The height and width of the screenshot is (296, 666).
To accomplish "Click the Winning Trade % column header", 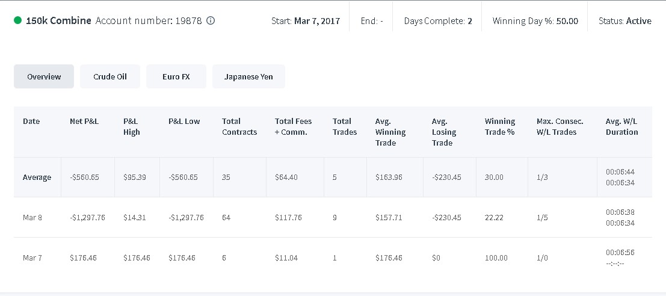I will tap(500, 126).
